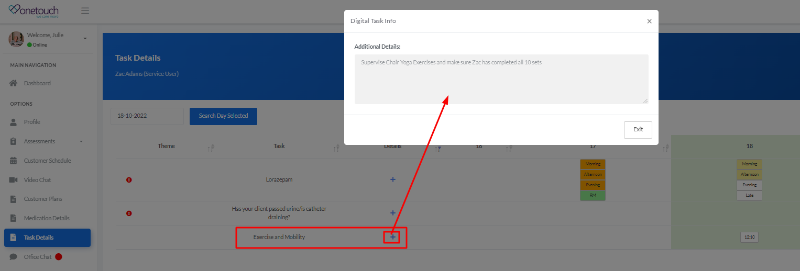Open details plus icon for Lorazepam
800x271 pixels.
pos(393,179)
